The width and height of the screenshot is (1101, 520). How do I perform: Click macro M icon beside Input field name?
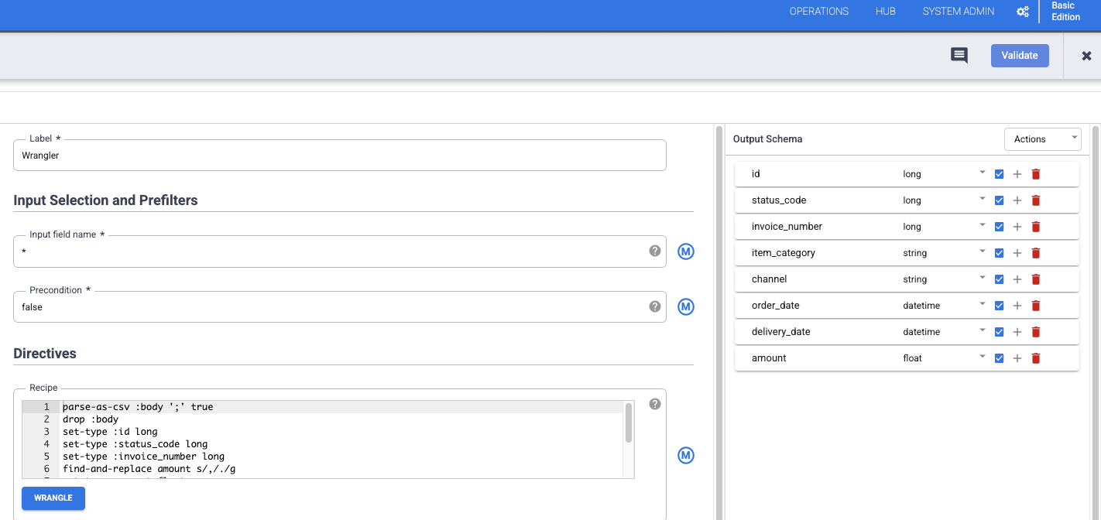[686, 251]
